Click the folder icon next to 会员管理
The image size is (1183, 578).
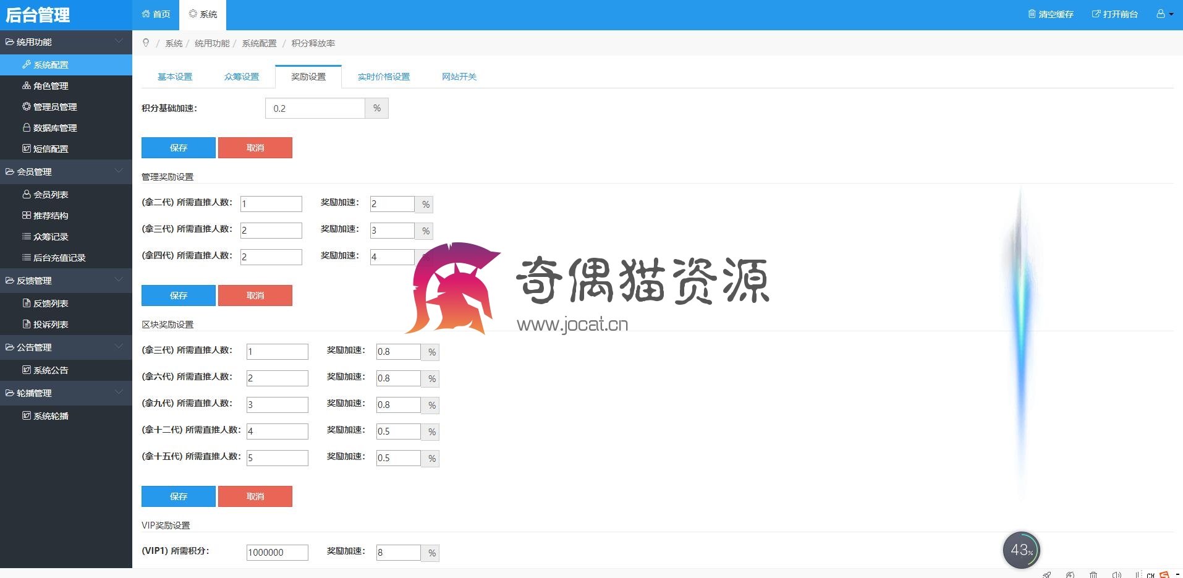click(10, 172)
